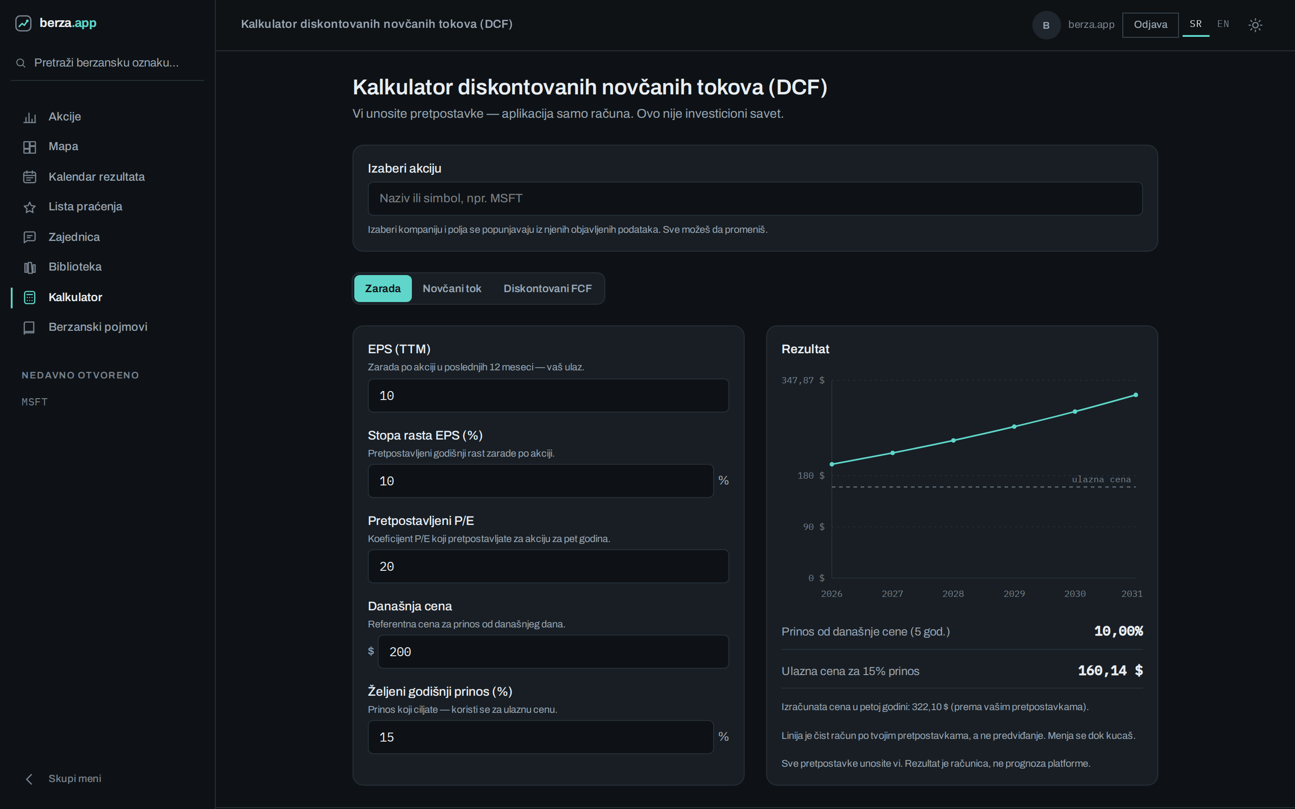Click the B user avatar
The image size is (1295, 809).
coord(1046,25)
